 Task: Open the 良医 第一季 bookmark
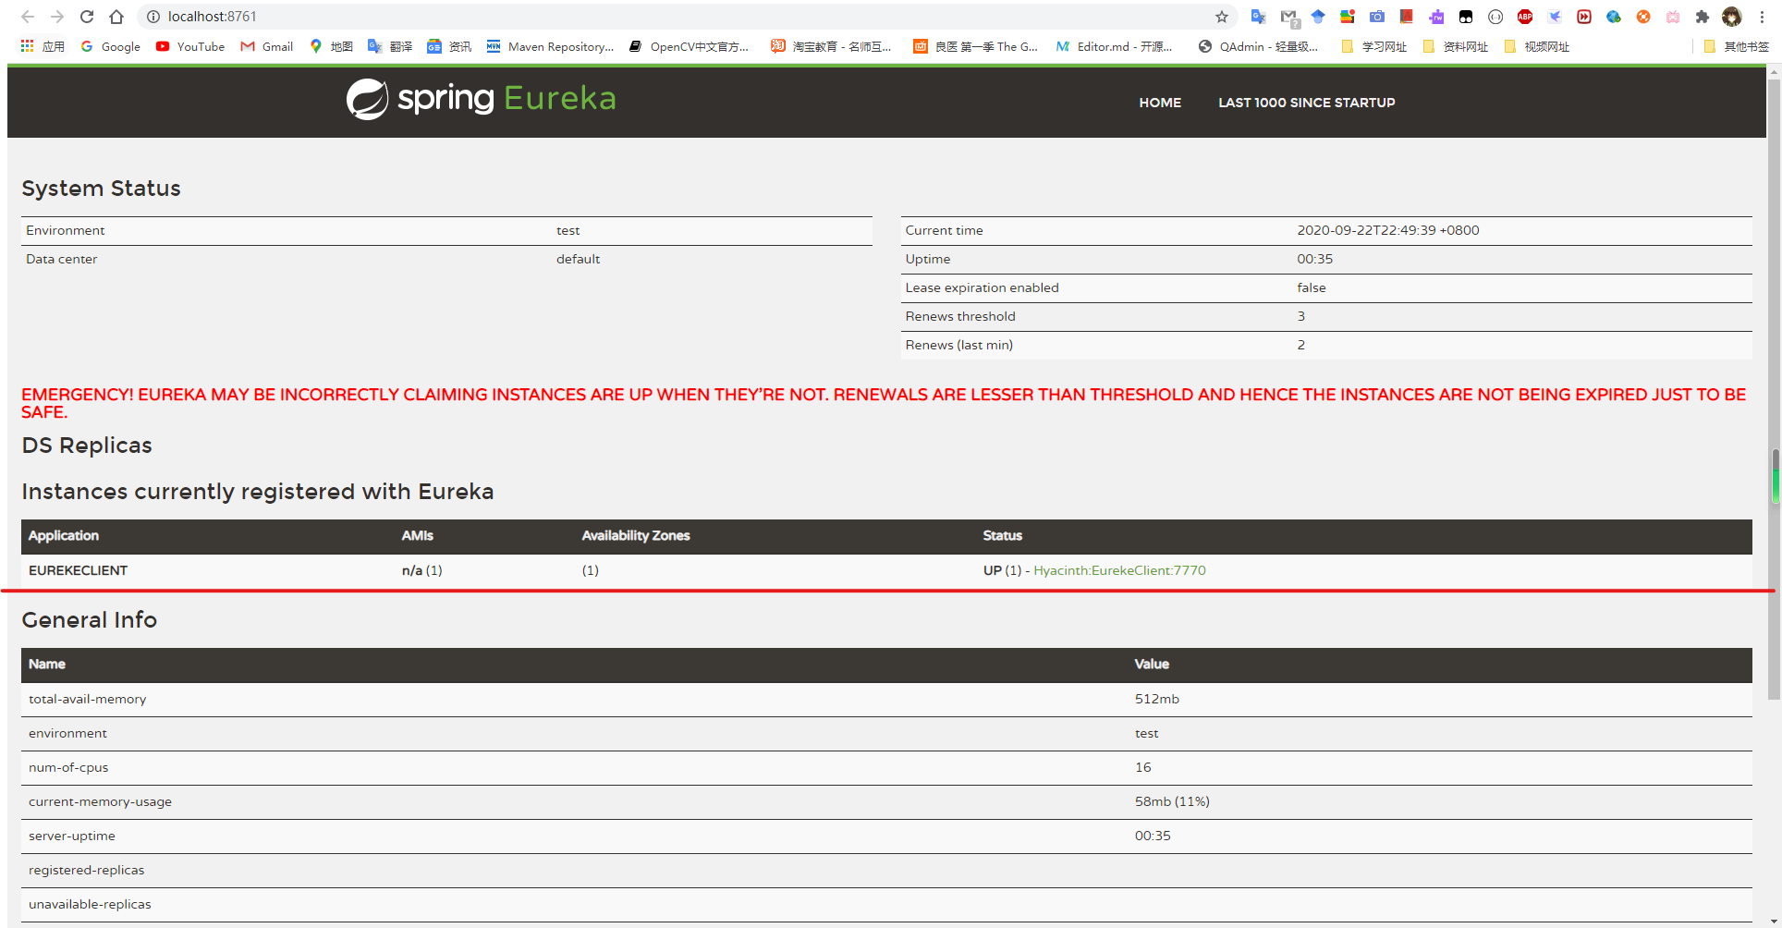975,46
